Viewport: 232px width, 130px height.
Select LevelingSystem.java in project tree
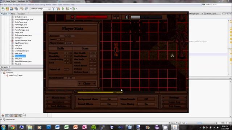click(x=22, y=51)
